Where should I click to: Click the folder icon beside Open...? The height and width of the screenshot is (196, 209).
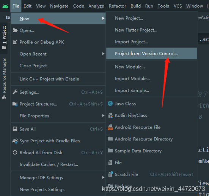(x=15, y=30)
